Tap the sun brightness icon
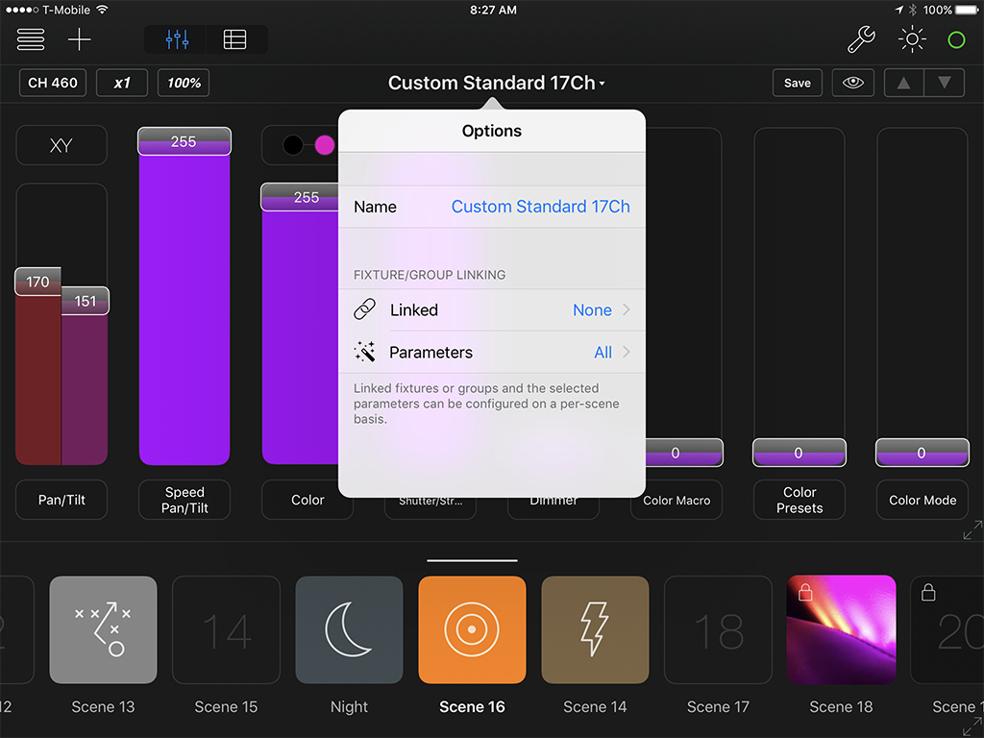This screenshot has width=984, height=738. point(912,39)
